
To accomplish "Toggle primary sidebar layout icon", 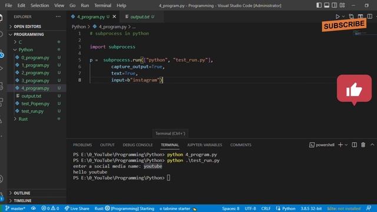I will pos(319,5).
